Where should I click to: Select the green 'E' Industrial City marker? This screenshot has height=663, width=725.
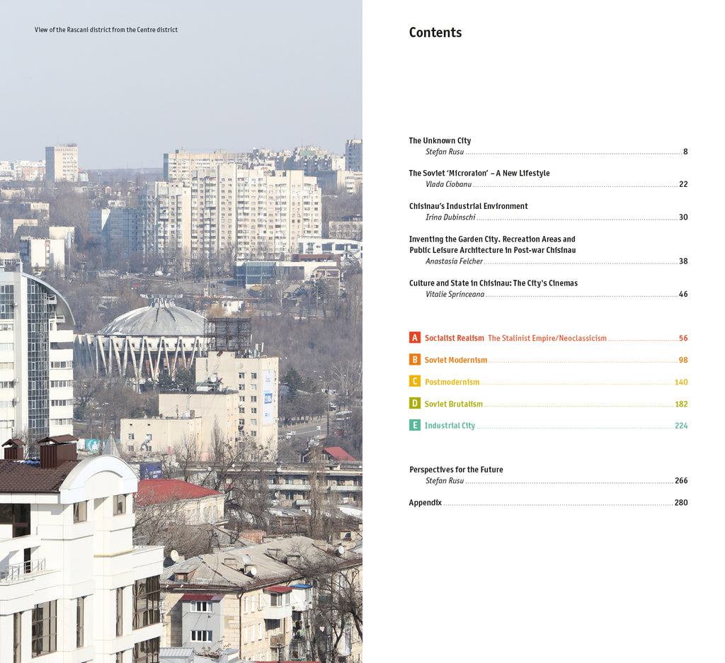click(x=414, y=426)
